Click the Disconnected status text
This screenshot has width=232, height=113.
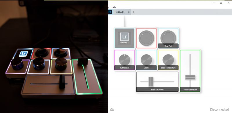220,110
